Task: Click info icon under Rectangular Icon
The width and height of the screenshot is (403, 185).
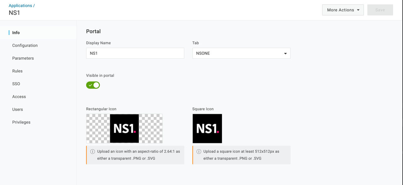Action: [x=93, y=151]
